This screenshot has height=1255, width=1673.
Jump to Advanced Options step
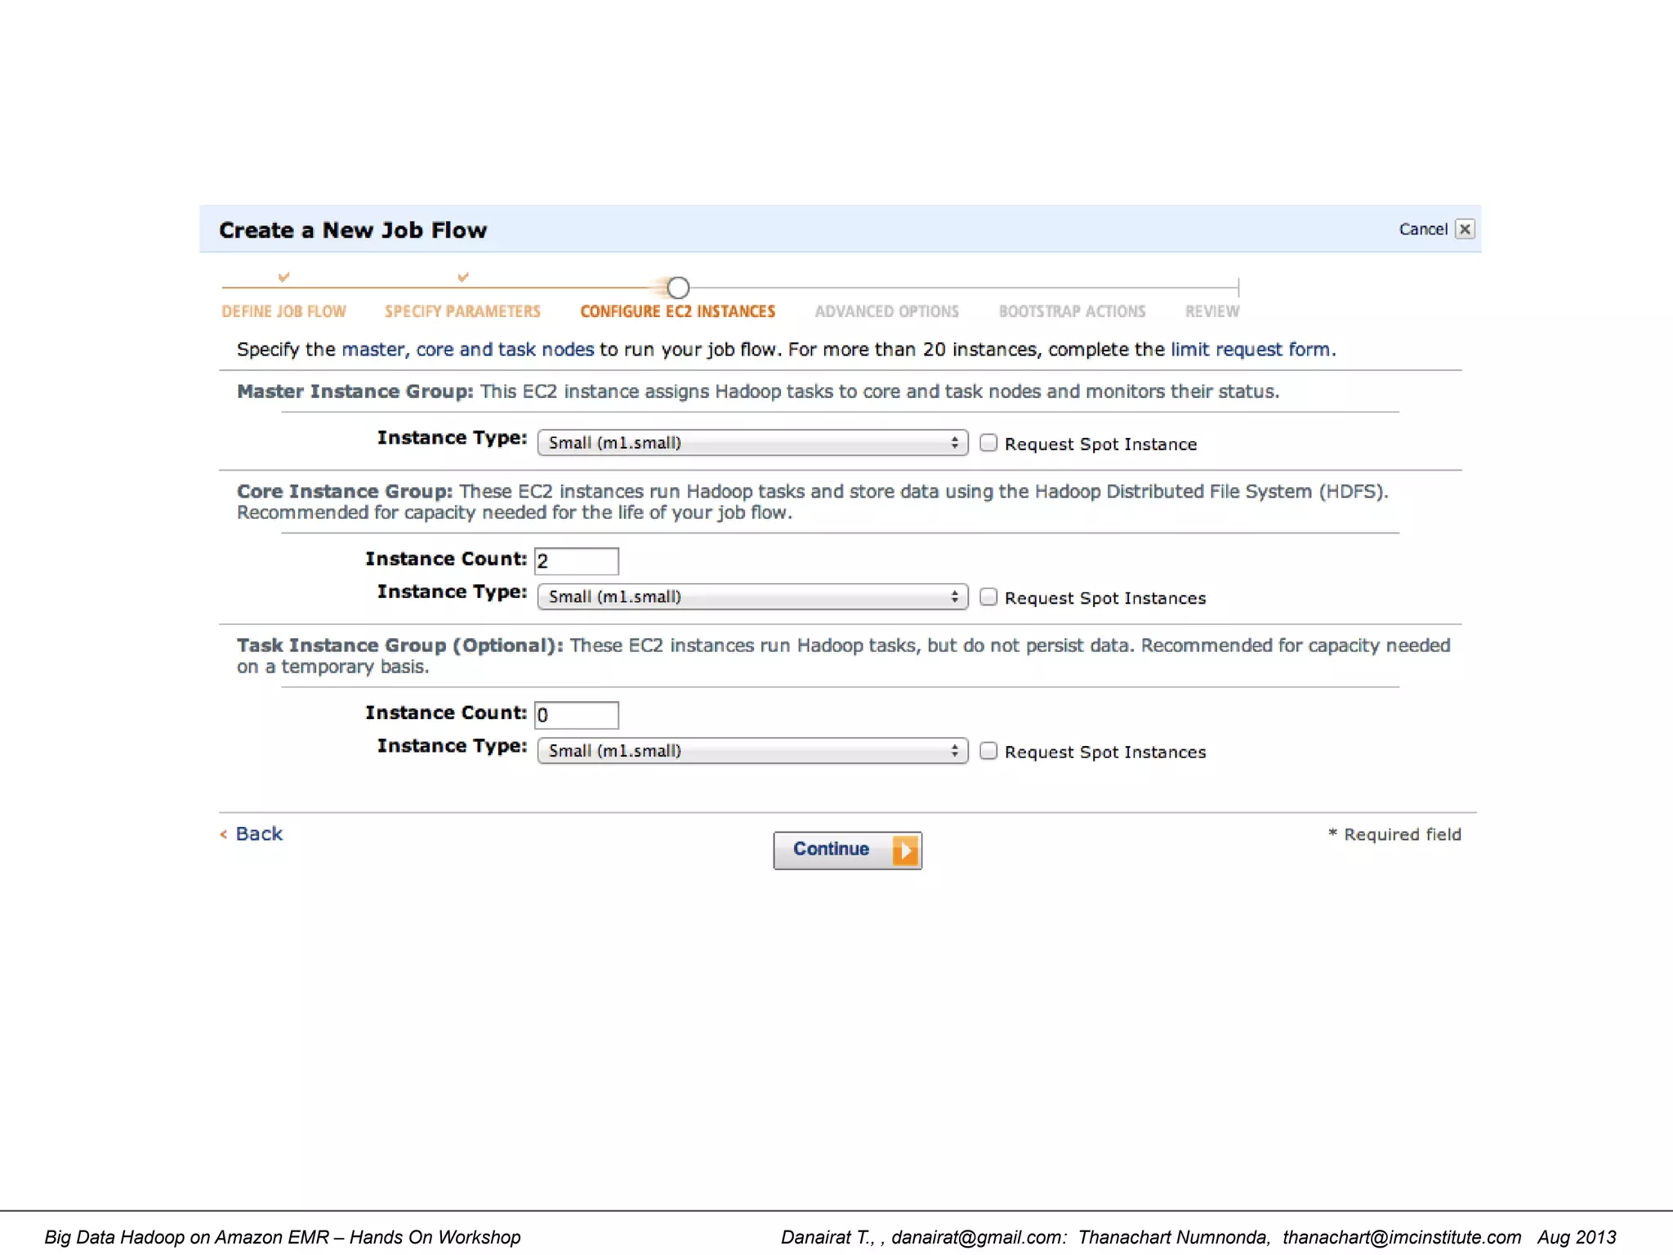pyautogui.click(x=886, y=311)
